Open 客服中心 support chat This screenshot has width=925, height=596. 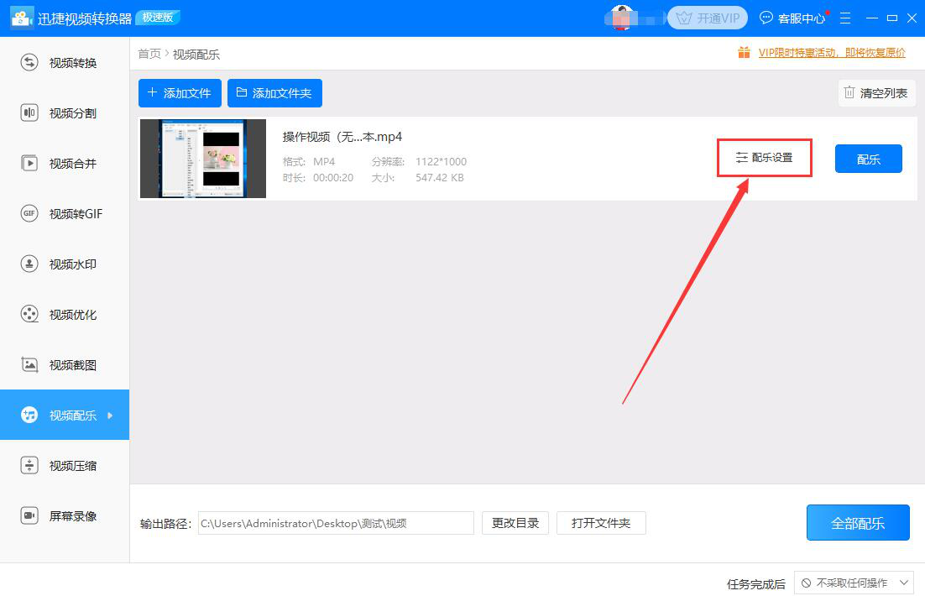pos(793,18)
